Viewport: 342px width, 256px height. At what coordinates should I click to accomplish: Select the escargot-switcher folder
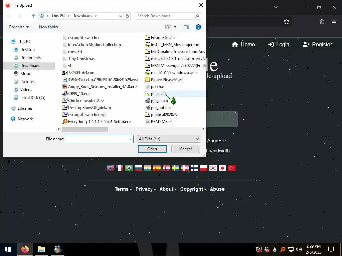[x=81, y=38]
